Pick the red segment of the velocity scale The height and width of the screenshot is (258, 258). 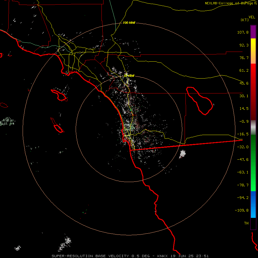253,92
